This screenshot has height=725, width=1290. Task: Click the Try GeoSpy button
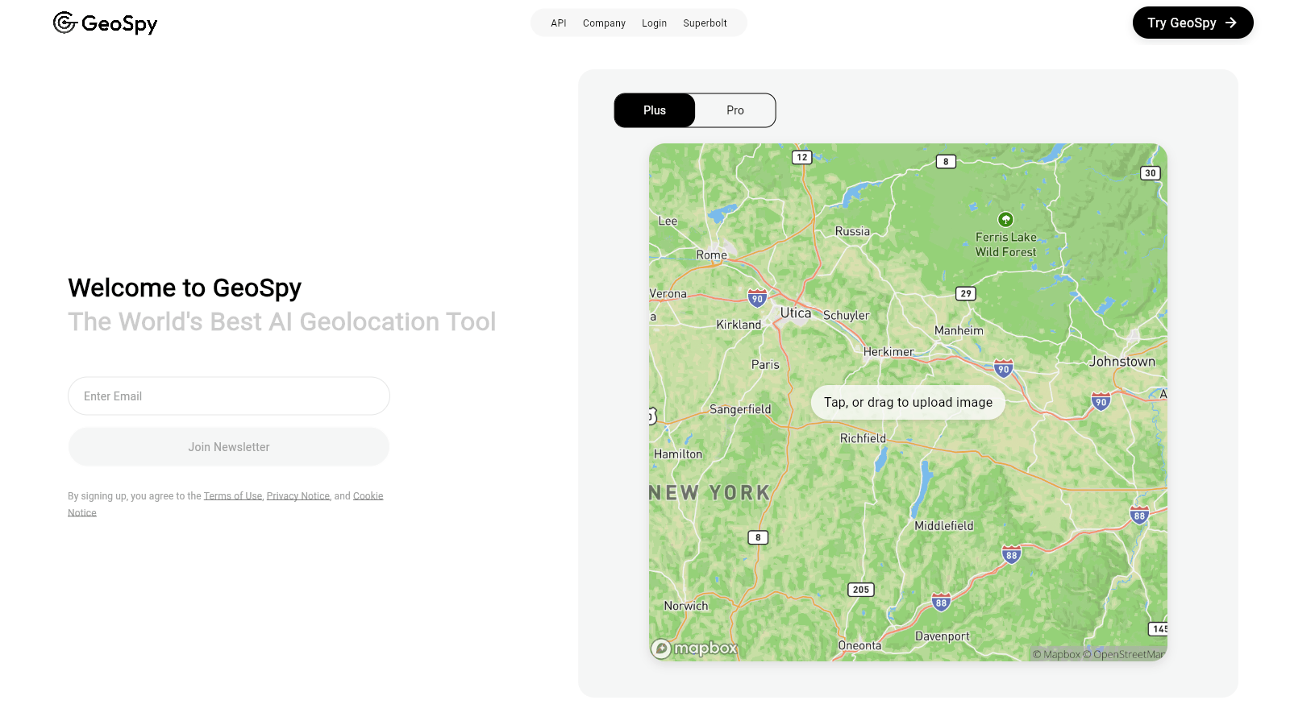pos(1192,23)
